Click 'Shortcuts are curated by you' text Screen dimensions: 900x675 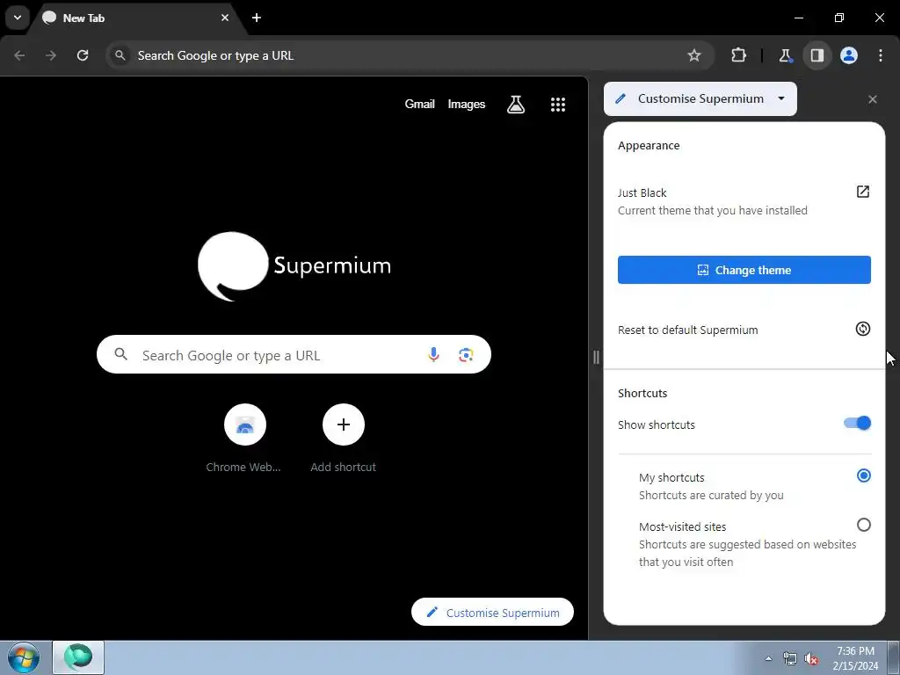tap(711, 496)
